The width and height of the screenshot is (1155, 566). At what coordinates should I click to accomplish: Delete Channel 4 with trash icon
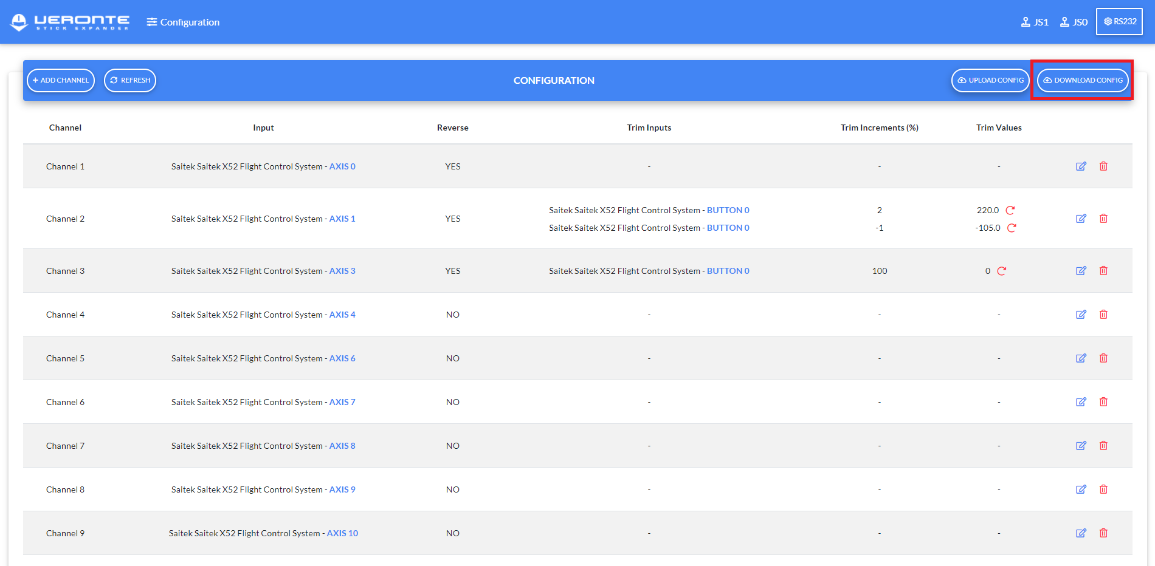pos(1103,315)
